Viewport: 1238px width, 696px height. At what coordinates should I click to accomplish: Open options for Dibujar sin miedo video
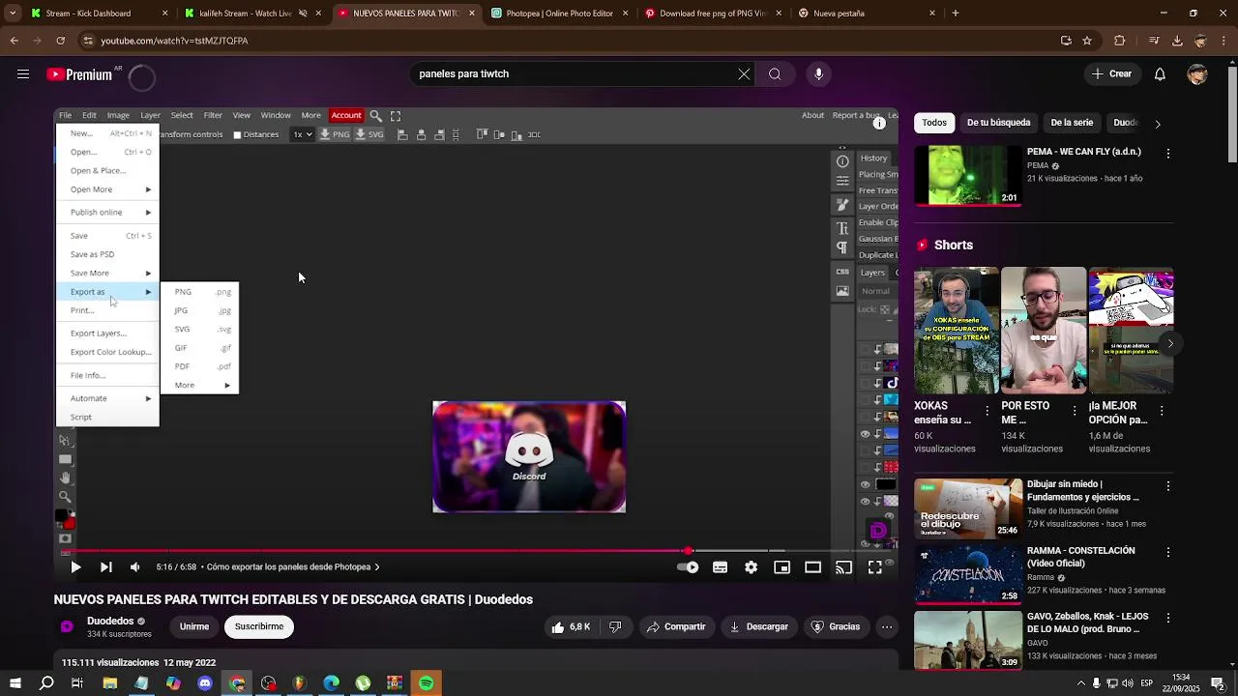tap(1168, 486)
